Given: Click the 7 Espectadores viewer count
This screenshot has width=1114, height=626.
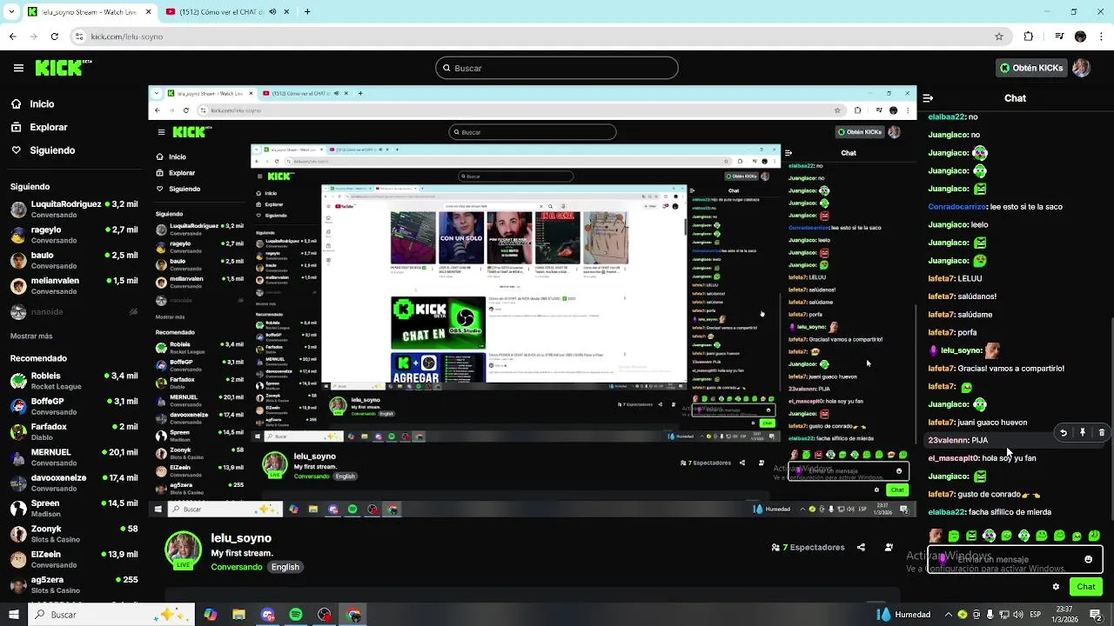Looking at the screenshot, I should (808, 547).
